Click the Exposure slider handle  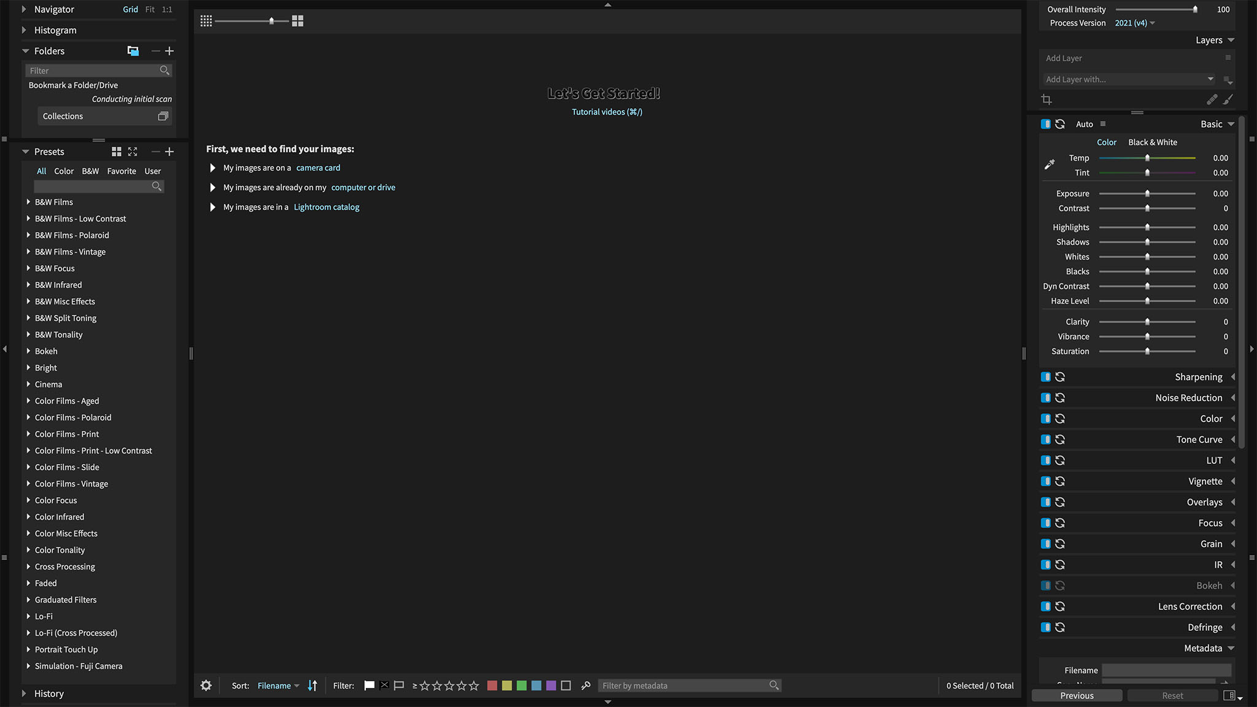1147,193
